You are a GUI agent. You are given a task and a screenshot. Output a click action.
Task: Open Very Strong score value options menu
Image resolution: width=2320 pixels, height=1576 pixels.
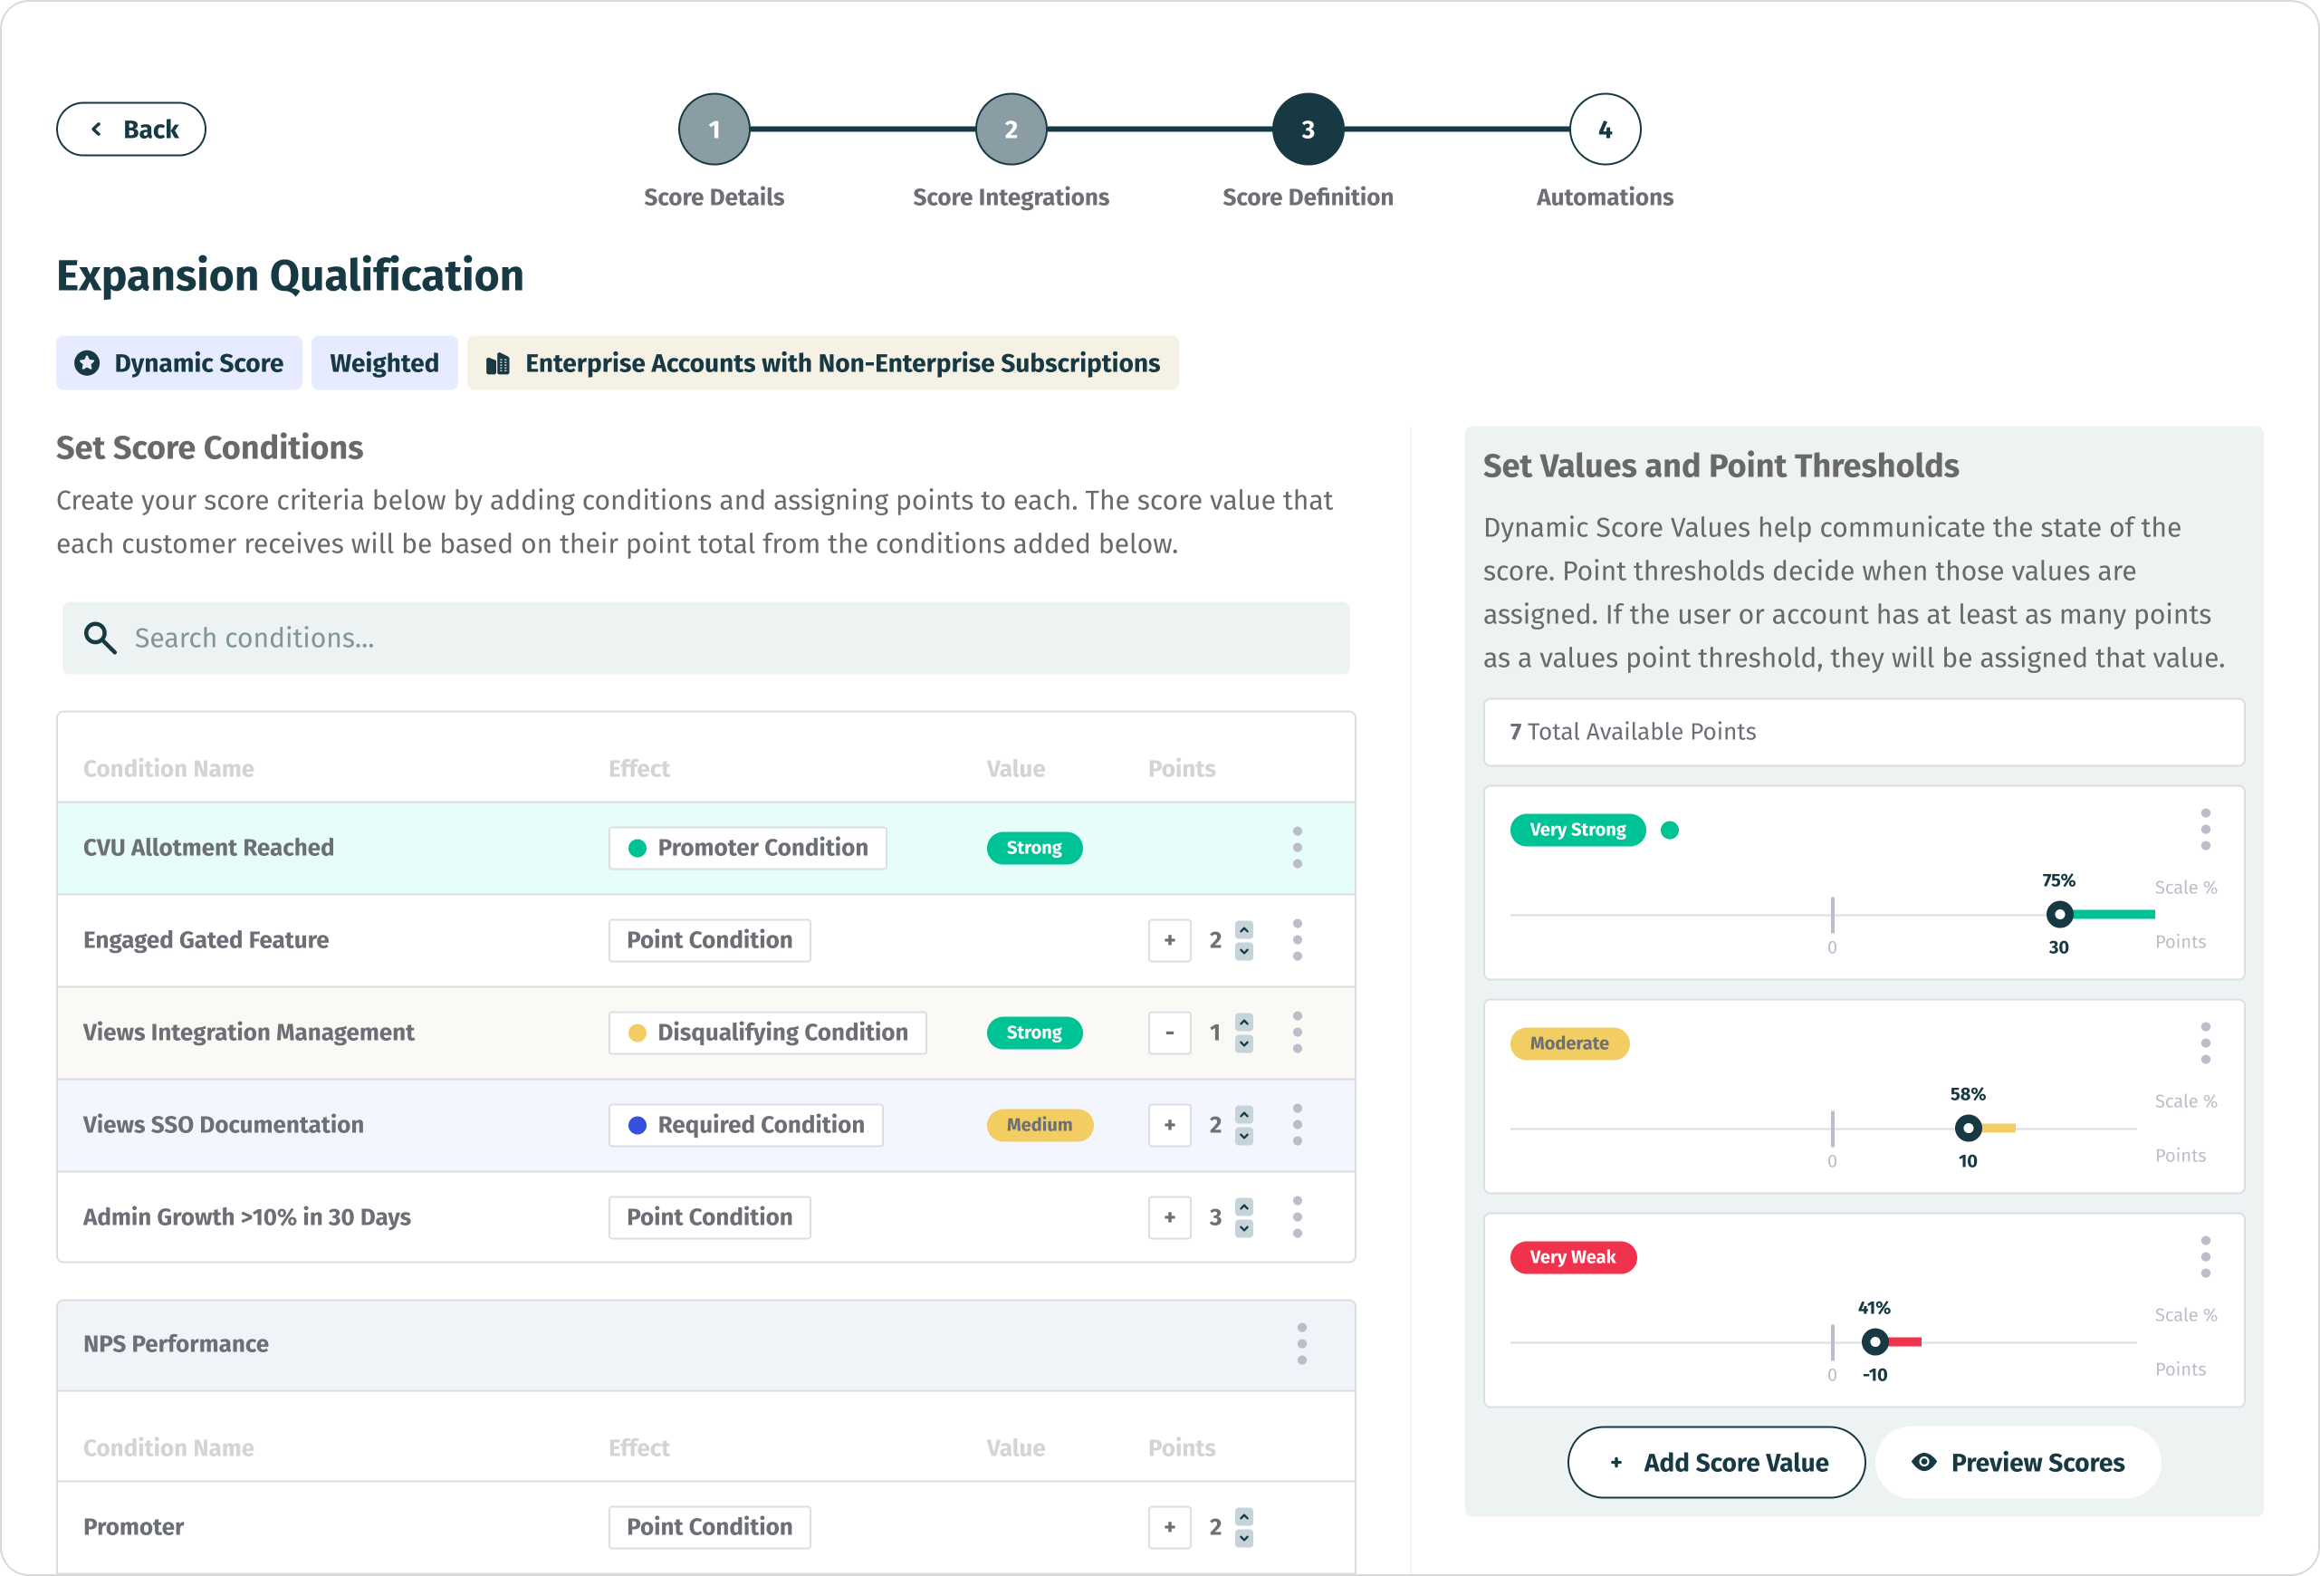click(x=2205, y=830)
